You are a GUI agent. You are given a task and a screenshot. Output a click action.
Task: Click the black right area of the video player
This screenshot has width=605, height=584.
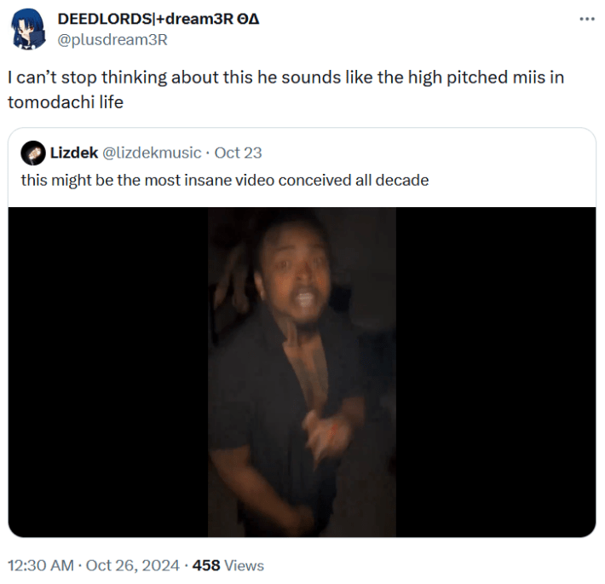point(496,372)
